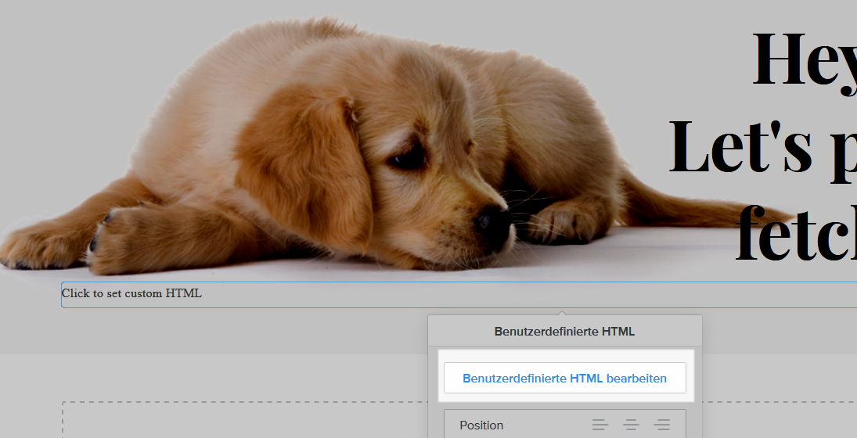857x438 pixels.
Task: Set position to left alignment
Action: [x=600, y=425]
